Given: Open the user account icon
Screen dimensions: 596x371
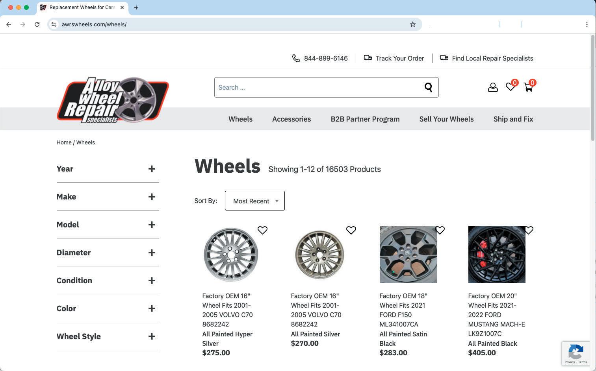Looking at the screenshot, I should (x=493, y=87).
